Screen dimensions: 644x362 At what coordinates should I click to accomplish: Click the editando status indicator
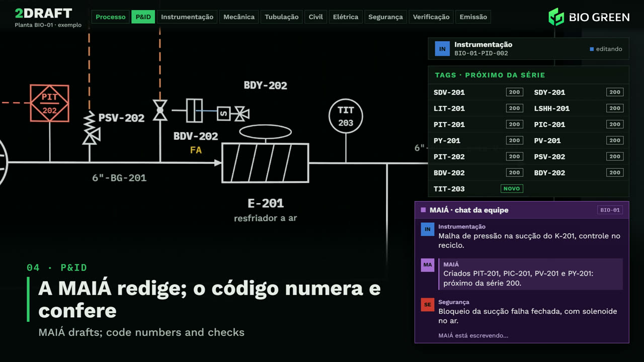click(x=606, y=49)
